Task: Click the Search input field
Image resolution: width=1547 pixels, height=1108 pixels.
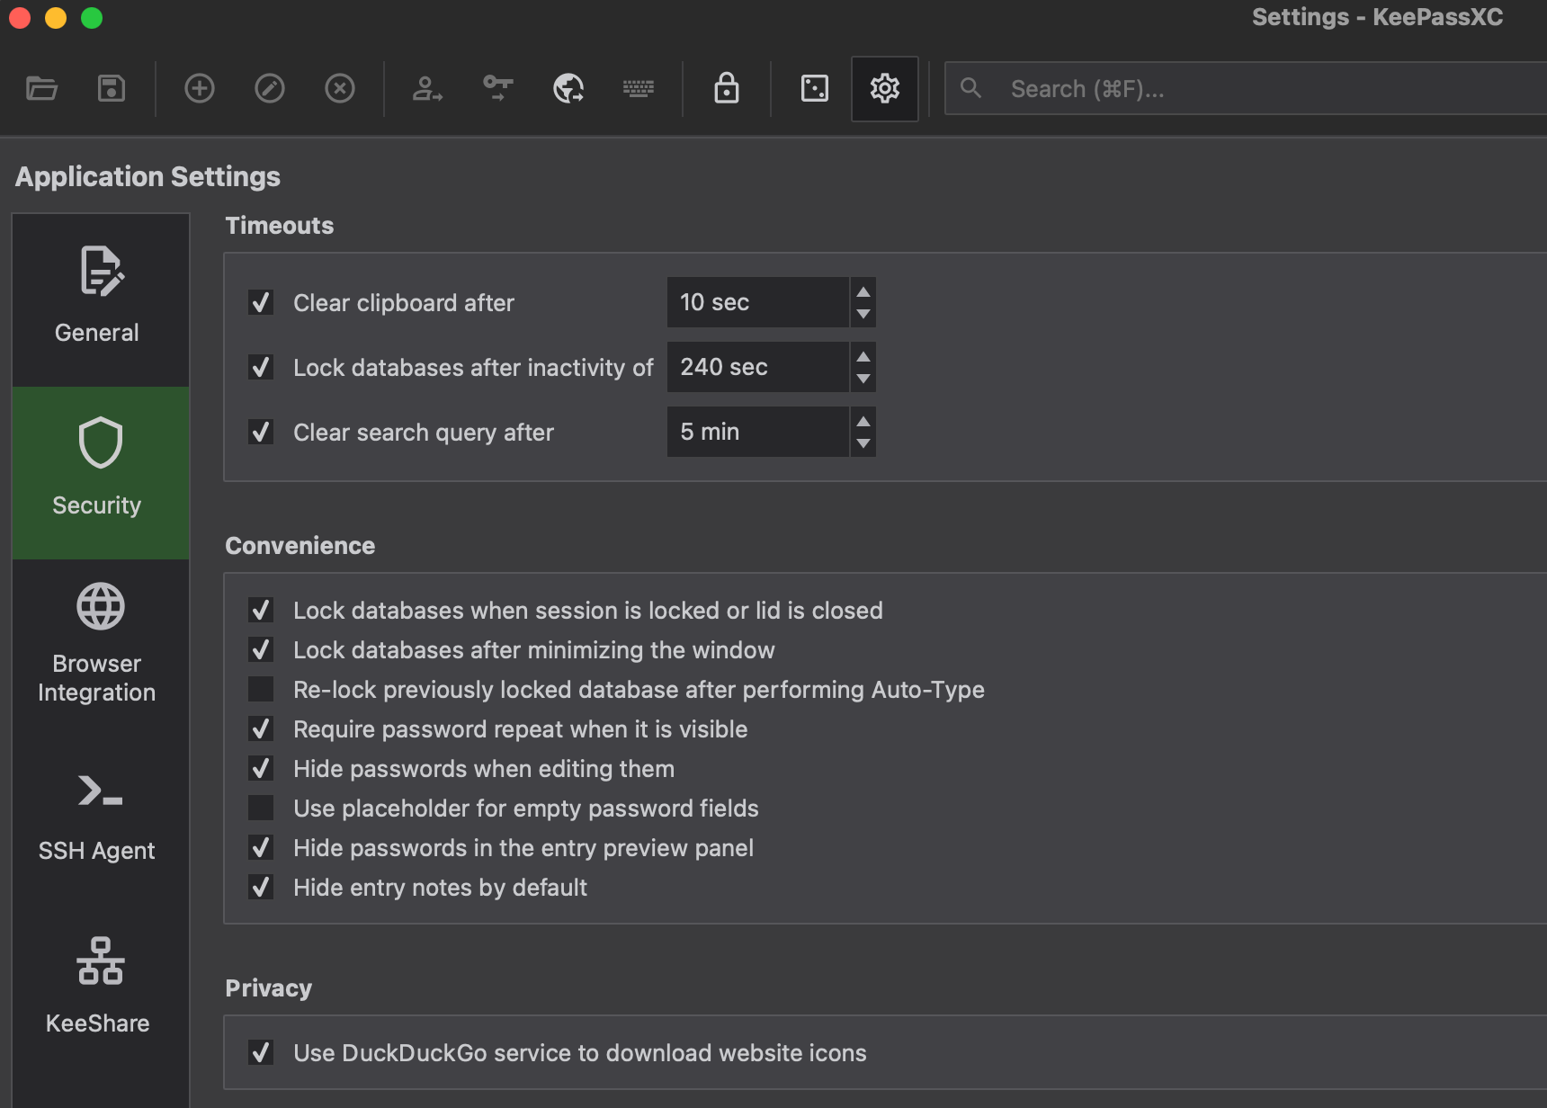Action: point(1259,89)
